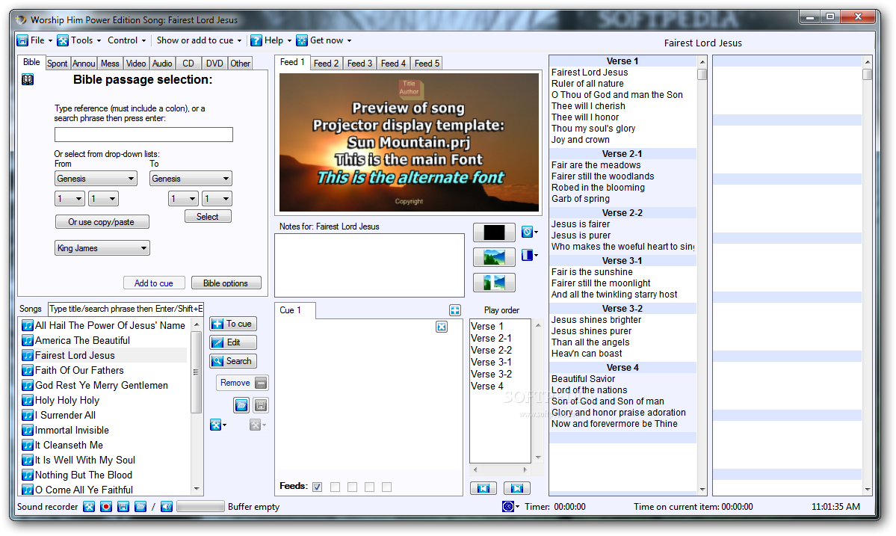896x536 pixels.
Task: Switch to the Audio tab
Action: coord(162,64)
